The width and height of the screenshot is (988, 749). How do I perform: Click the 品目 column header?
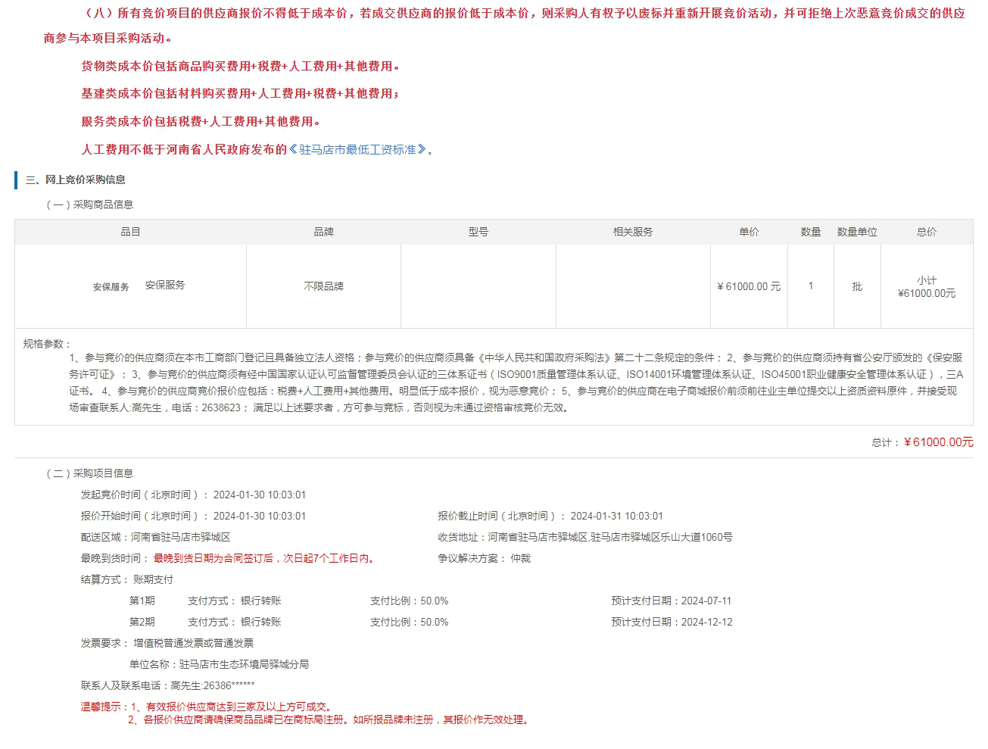pos(130,233)
